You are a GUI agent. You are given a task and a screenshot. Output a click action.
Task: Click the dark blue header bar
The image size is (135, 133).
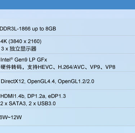pyautogui.click(x=67, y=5)
